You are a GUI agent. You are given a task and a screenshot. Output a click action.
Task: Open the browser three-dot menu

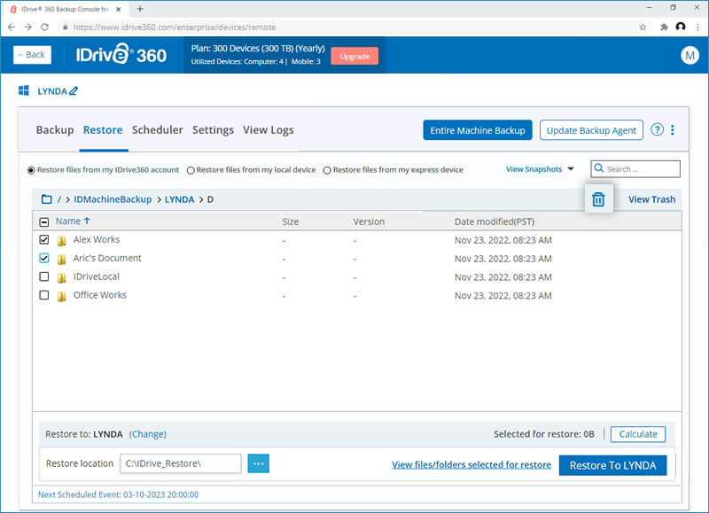point(698,27)
